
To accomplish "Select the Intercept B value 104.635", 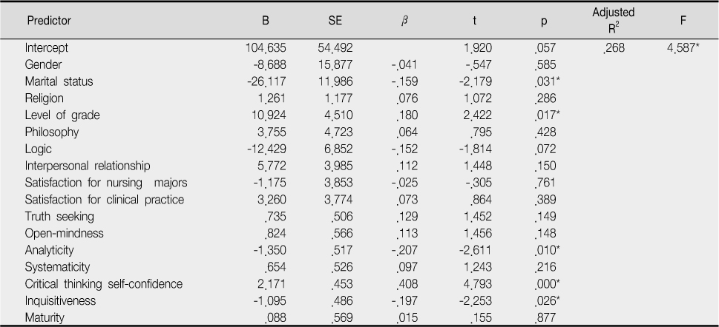I will tap(266, 47).
